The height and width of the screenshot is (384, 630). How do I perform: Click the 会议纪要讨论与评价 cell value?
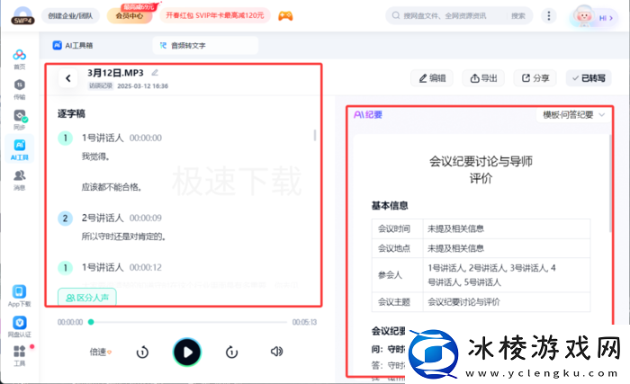463,302
